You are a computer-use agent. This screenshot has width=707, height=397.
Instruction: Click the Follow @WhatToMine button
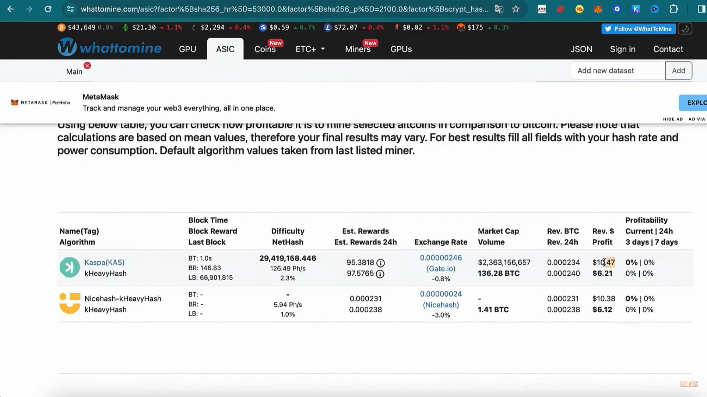(639, 29)
